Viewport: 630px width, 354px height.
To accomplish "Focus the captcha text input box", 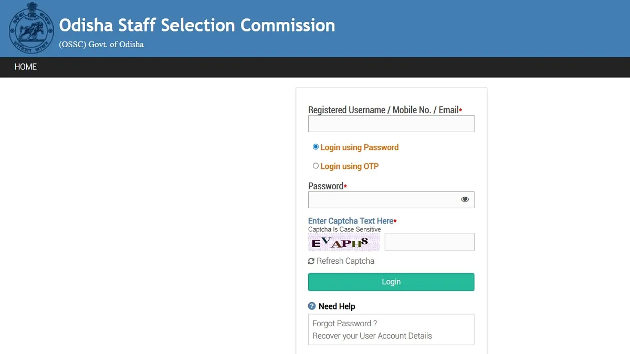I will pyautogui.click(x=429, y=242).
